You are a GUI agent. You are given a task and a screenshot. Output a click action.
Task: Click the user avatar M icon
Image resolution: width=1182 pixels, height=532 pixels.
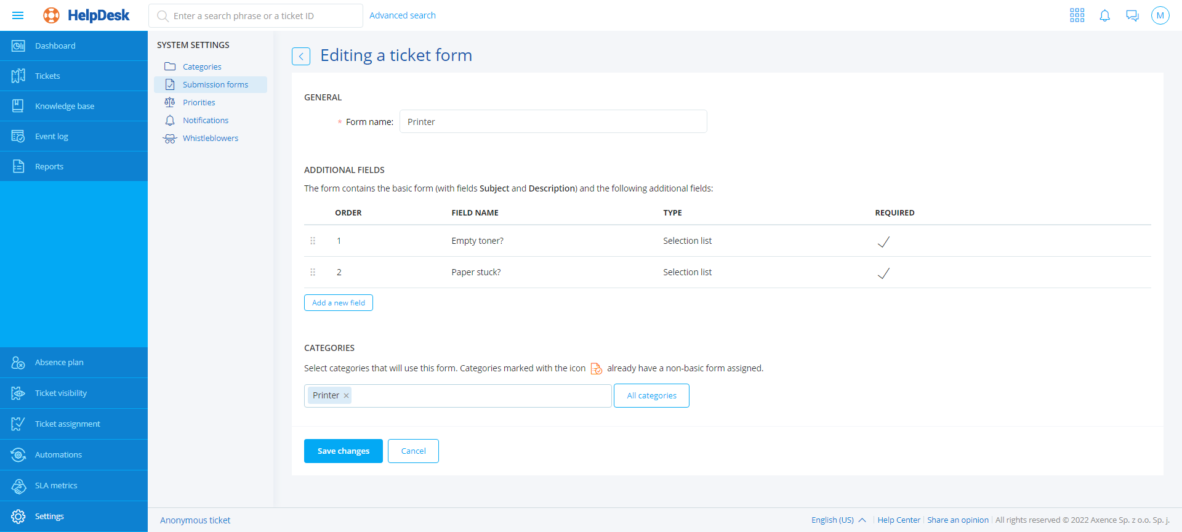(x=1160, y=15)
